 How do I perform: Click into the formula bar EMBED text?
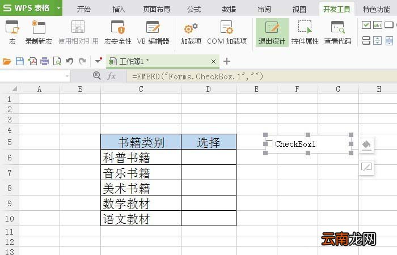197,76
